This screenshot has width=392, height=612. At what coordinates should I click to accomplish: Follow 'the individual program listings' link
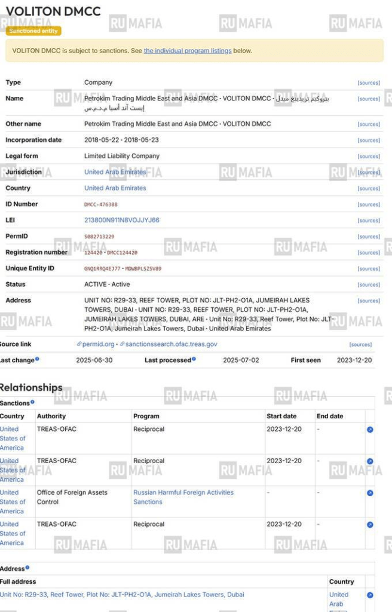[x=187, y=51]
